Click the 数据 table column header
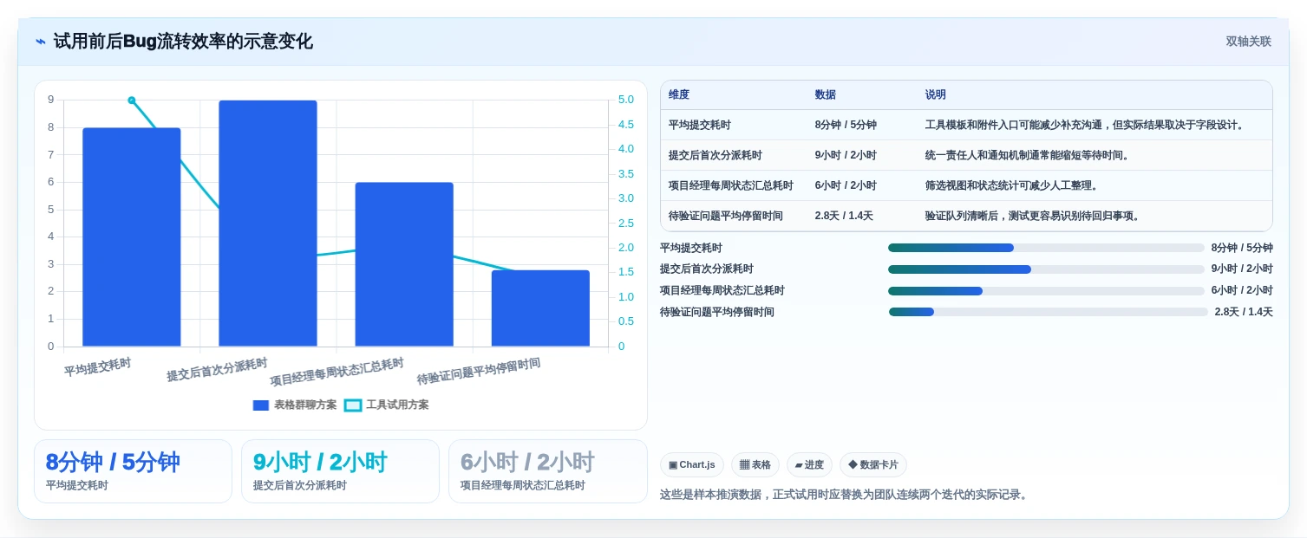This screenshot has width=1307, height=538. [x=826, y=94]
